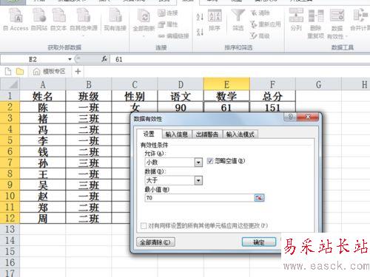Import data From Web
Image resolution: width=370 pixels, height=277 pixels.
[39, 20]
